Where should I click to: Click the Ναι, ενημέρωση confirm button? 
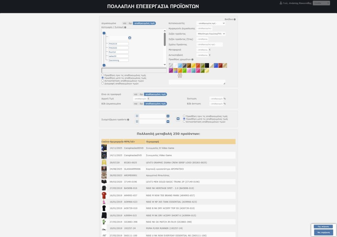(x=323, y=232)
